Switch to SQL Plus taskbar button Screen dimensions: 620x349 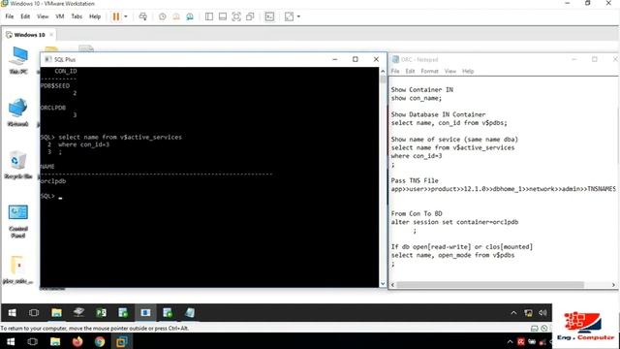(x=145, y=313)
